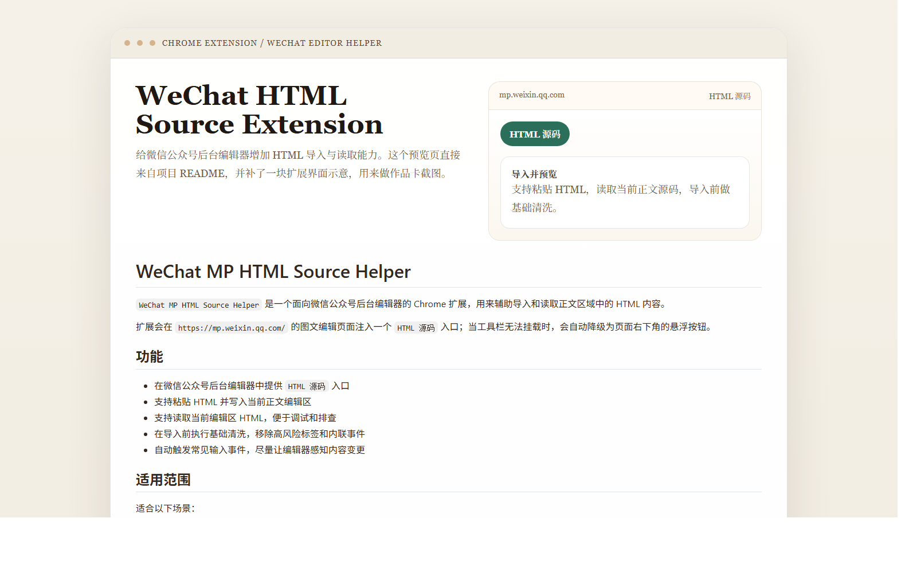Click the plain HTML 源码 label beside mp.weixin.qq.com
Viewport: 917px width, 573px height.
click(729, 96)
